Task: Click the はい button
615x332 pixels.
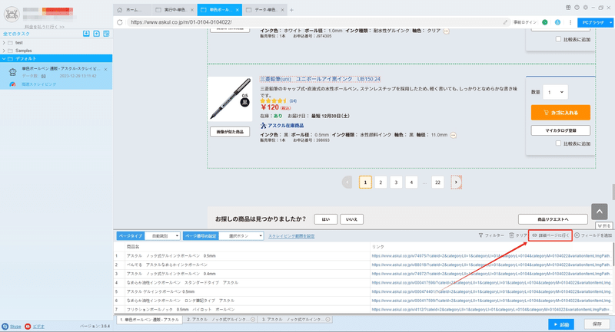Action: point(325,219)
